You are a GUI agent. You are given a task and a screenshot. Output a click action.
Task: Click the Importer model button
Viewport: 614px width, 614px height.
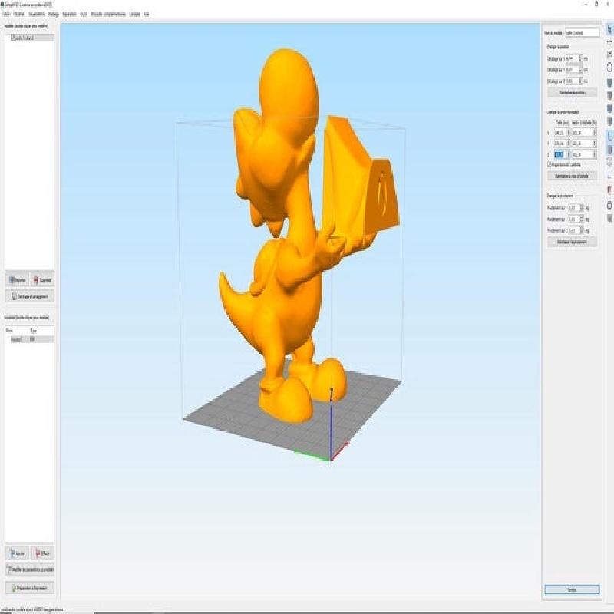(17, 280)
